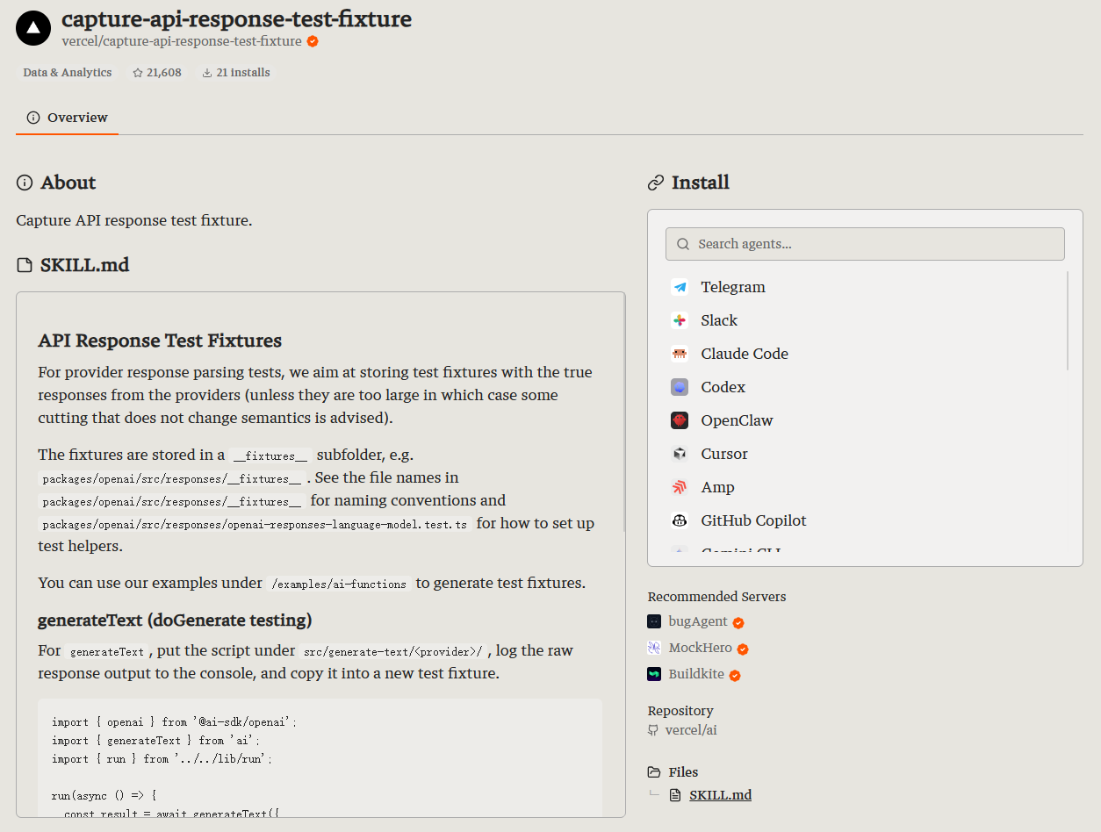Click the verified badge next to bugAgent
This screenshot has width=1101, height=832.
click(x=738, y=622)
